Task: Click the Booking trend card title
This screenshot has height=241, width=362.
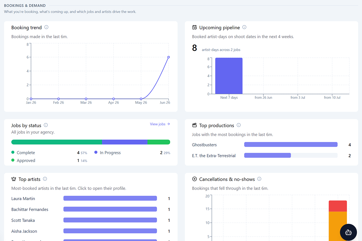Action: click(x=26, y=28)
